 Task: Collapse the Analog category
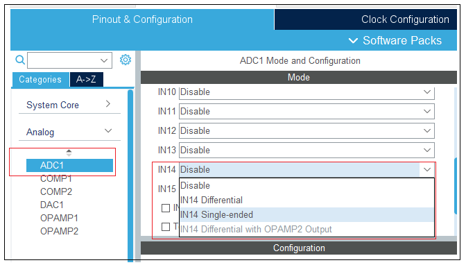click(x=69, y=132)
